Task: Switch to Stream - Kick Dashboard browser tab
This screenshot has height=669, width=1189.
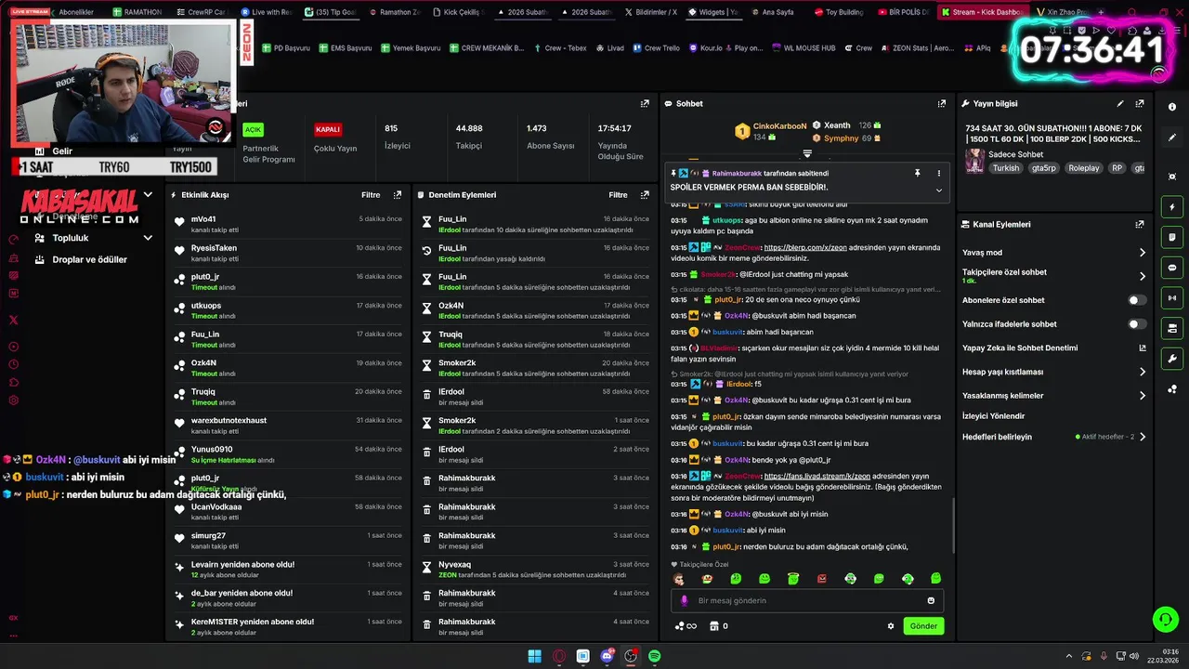Action: point(983,12)
